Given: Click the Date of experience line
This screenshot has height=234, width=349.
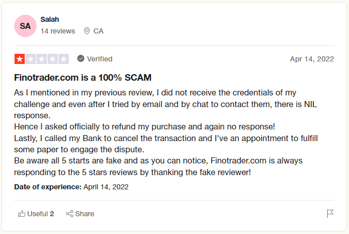Looking at the screenshot, I should (x=71, y=187).
